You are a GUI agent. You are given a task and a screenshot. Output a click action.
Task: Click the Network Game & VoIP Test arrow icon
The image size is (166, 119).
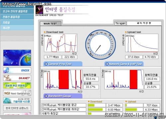point(107,64)
